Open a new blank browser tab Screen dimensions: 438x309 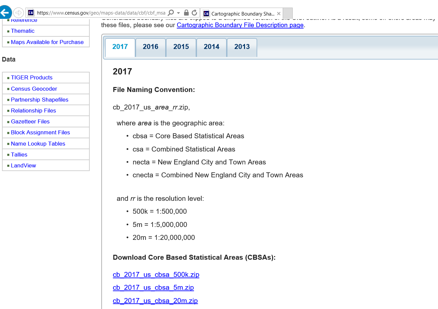[x=288, y=14]
